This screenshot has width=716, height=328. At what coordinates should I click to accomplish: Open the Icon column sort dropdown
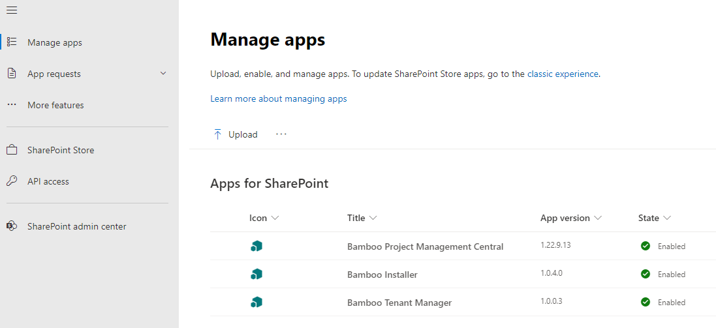(275, 218)
